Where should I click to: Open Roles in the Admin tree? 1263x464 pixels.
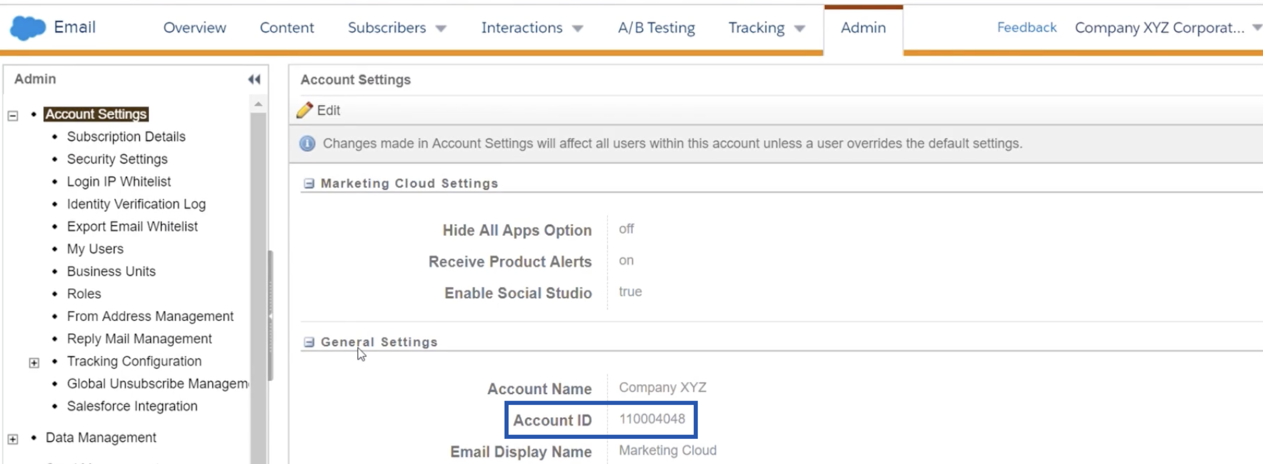(x=84, y=294)
